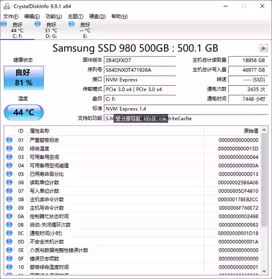Image resolution: width=272 pixels, height=279 pixels.
Task: Click status orb for attribute 06 读取单位计数
Action: point(9,182)
